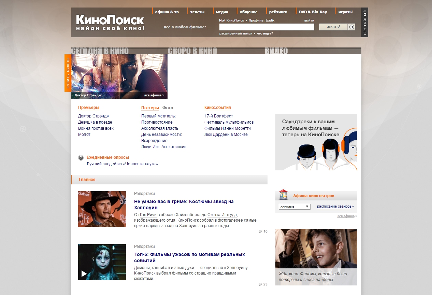Screen dimensions: 432x295
Task: Switch to the Сегодня в кино tab
Action: [x=100, y=51]
